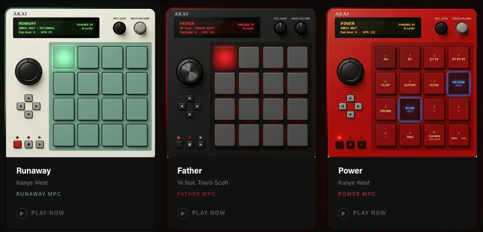Screen dimensions: 483x232
Task: Click PLAY NOW text for Father
Action: click(209, 213)
